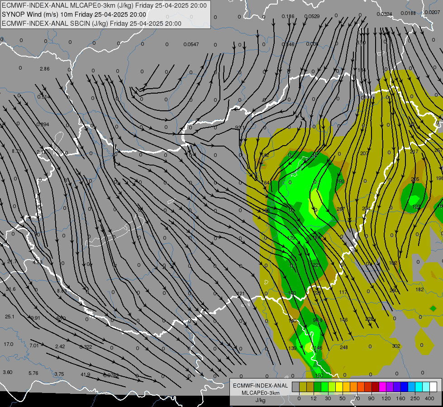
Task: Click legend scale value 30
Action: click(x=328, y=398)
